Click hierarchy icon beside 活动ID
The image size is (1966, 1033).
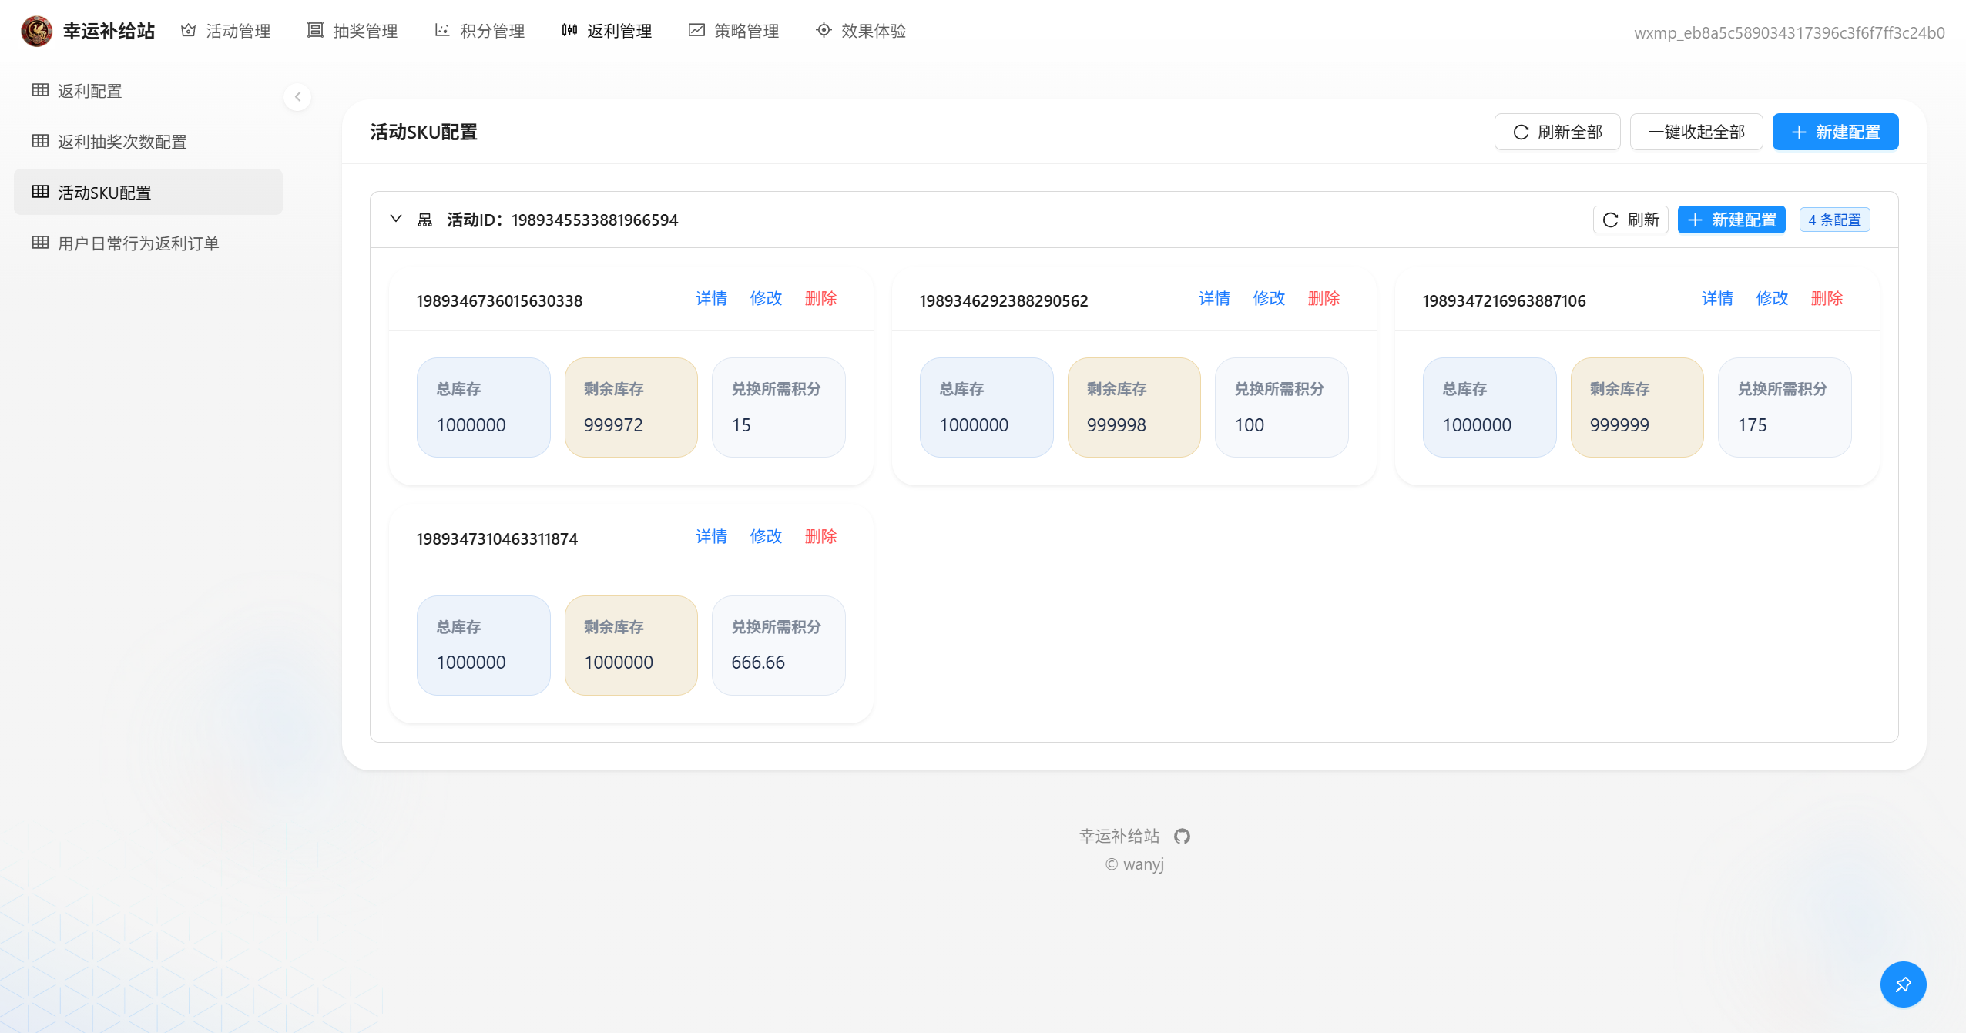(424, 220)
